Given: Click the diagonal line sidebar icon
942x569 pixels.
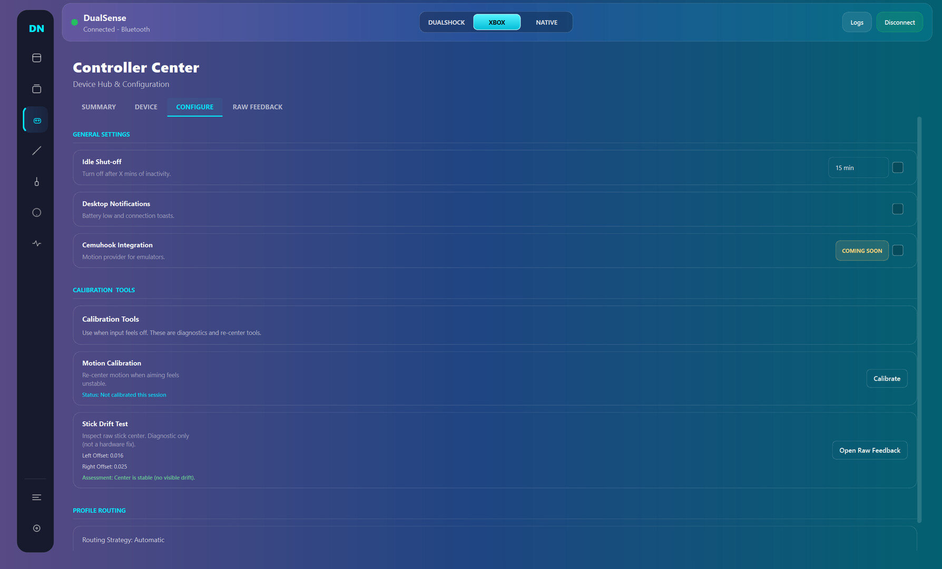Looking at the screenshot, I should tap(36, 151).
